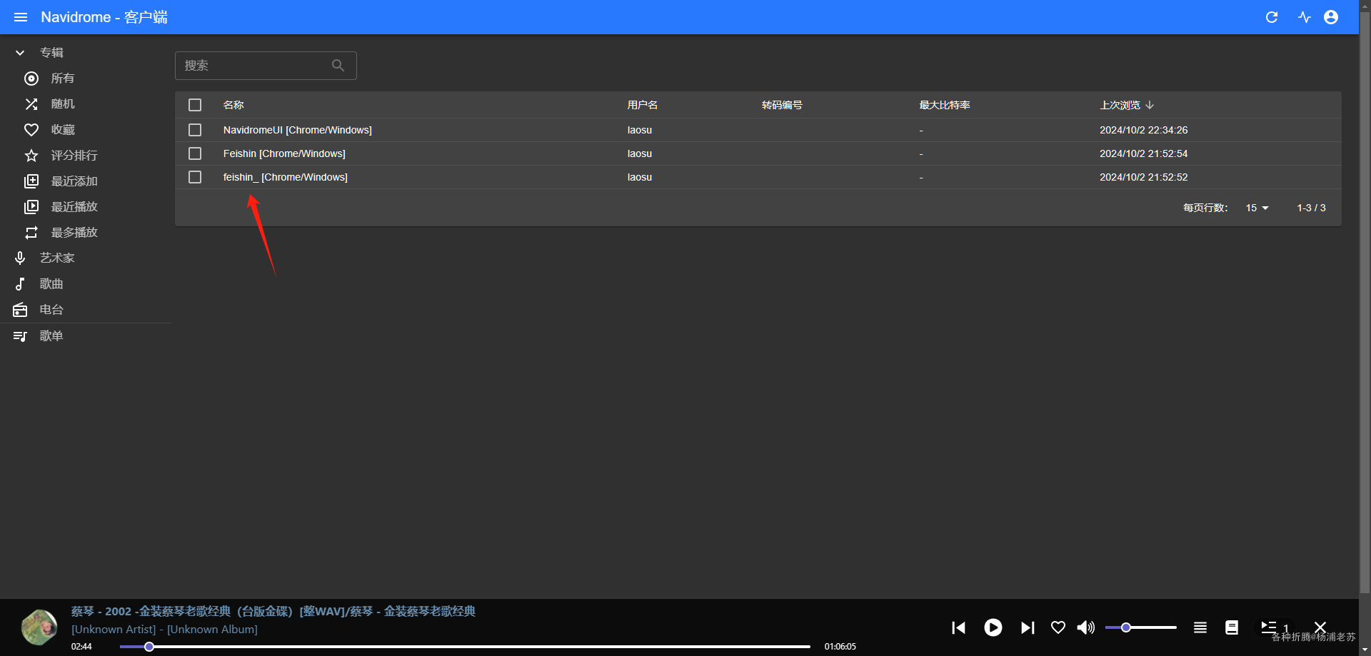The width and height of the screenshot is (1371, 656).
Task: Sort by 用户名 column header
Action: pyautogui.click(x=643, y=105)
